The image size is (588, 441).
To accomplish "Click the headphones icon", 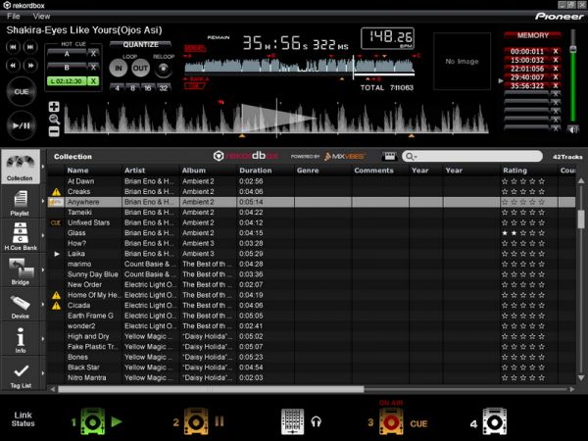I will 317,421.
